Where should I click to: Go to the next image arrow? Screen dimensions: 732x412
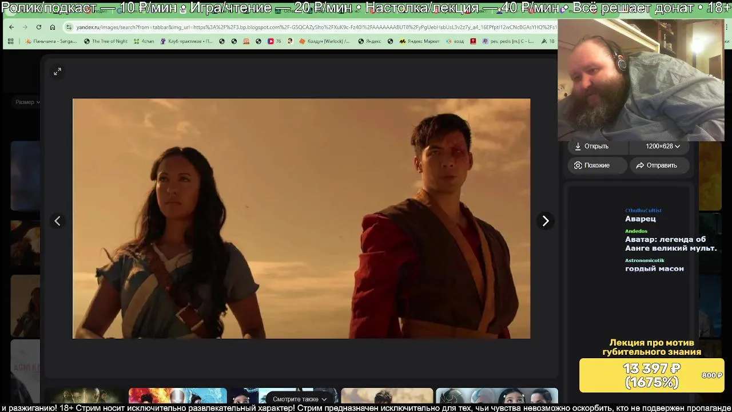546,221
